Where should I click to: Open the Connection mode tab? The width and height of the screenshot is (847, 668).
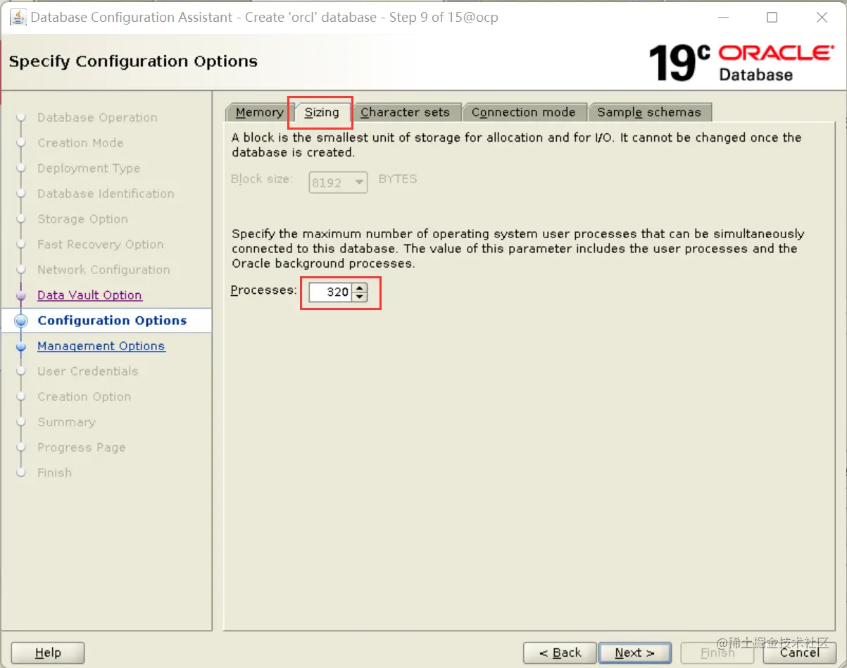click(523, 112)
